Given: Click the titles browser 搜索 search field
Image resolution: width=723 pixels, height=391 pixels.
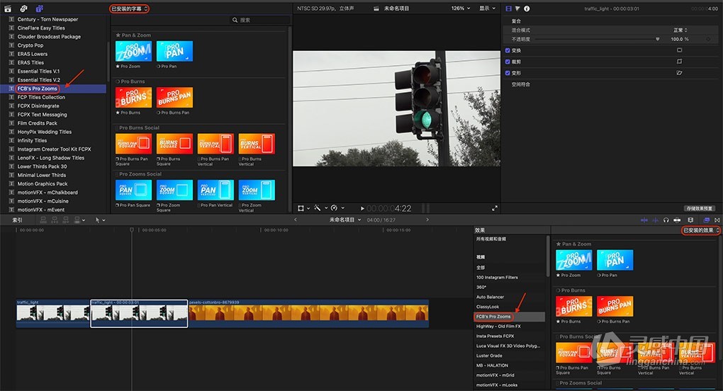Looking at the screenshot, I should coord(261,21).
